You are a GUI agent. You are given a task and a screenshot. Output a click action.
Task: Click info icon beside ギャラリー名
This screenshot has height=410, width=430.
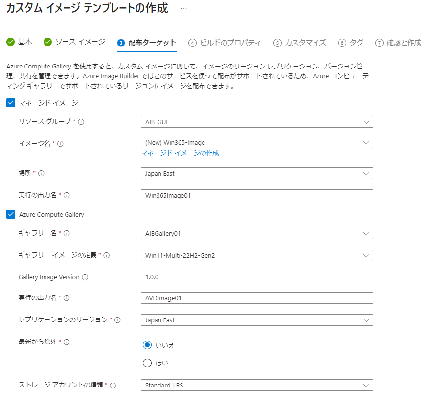(x=67, y=233)
